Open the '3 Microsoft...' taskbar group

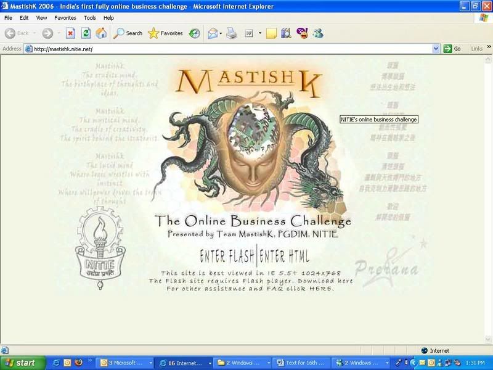[126, 363]
